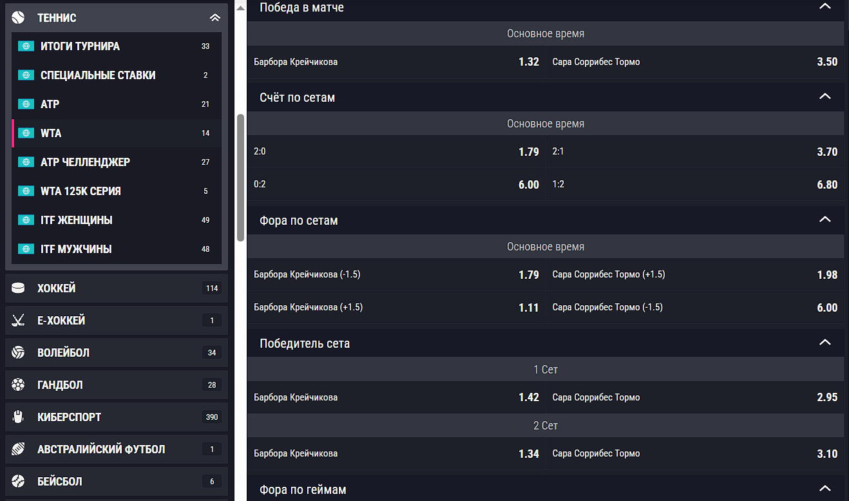Click the esports mouse icon

pos(18,417)
